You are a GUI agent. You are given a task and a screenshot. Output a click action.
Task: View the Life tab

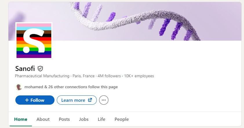point(101,119)
